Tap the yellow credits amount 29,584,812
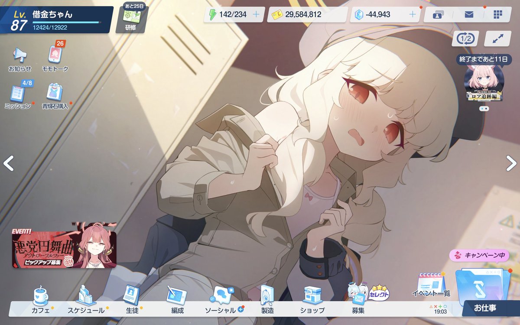Viewport: 520px width, 325px height. tap(303, 14)
